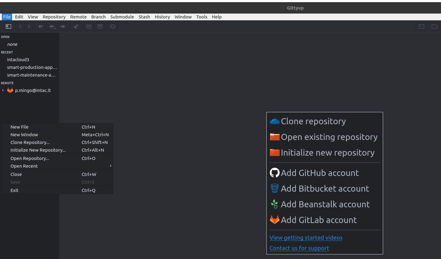Click the Checkout checkmark toolbar icon
Image resolution: width=441 pixels, height=259 pixels.
76,26
